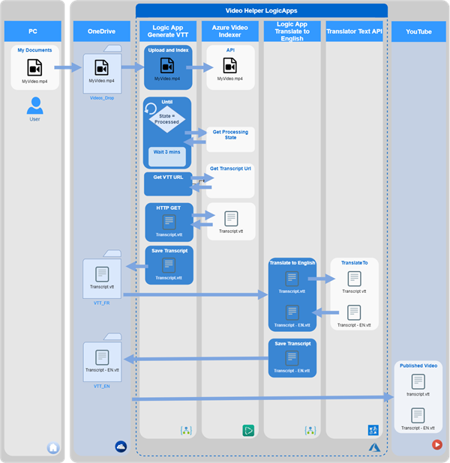This screenshot has width=450, height=463.
Task: Click the Translator Text API icon
Action: pos(373,430)
